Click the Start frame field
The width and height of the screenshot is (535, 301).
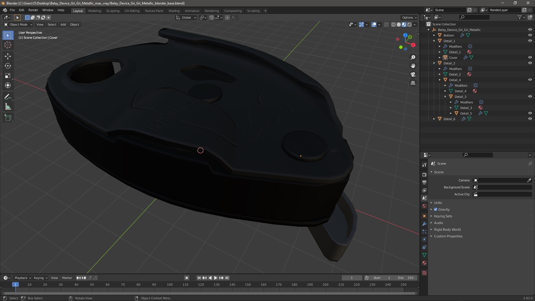coord(381,278)
